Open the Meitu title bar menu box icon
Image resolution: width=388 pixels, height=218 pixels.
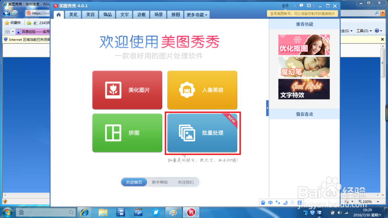(309, 5)
